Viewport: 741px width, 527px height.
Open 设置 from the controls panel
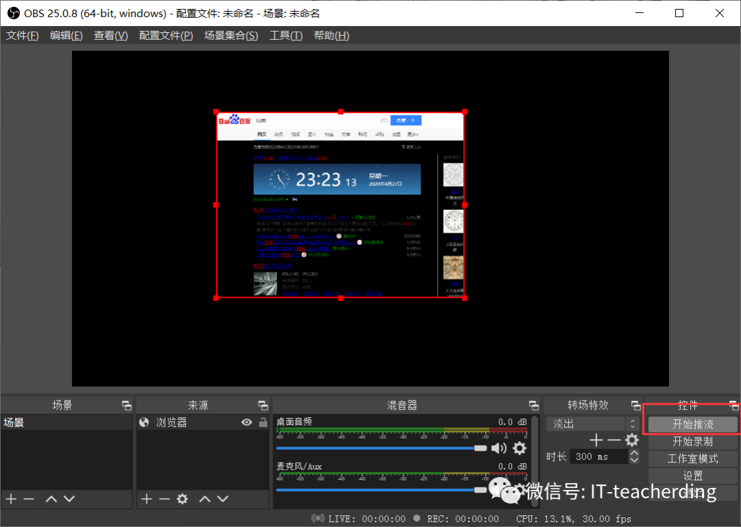(x=693, y=476)
